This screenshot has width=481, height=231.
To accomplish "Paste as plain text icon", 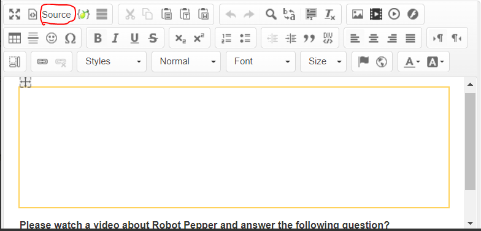I will 185,14.
